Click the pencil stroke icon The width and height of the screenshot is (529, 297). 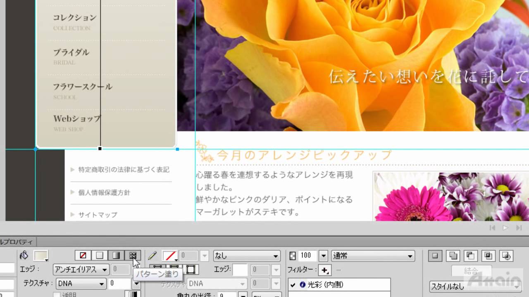point(152,256)
